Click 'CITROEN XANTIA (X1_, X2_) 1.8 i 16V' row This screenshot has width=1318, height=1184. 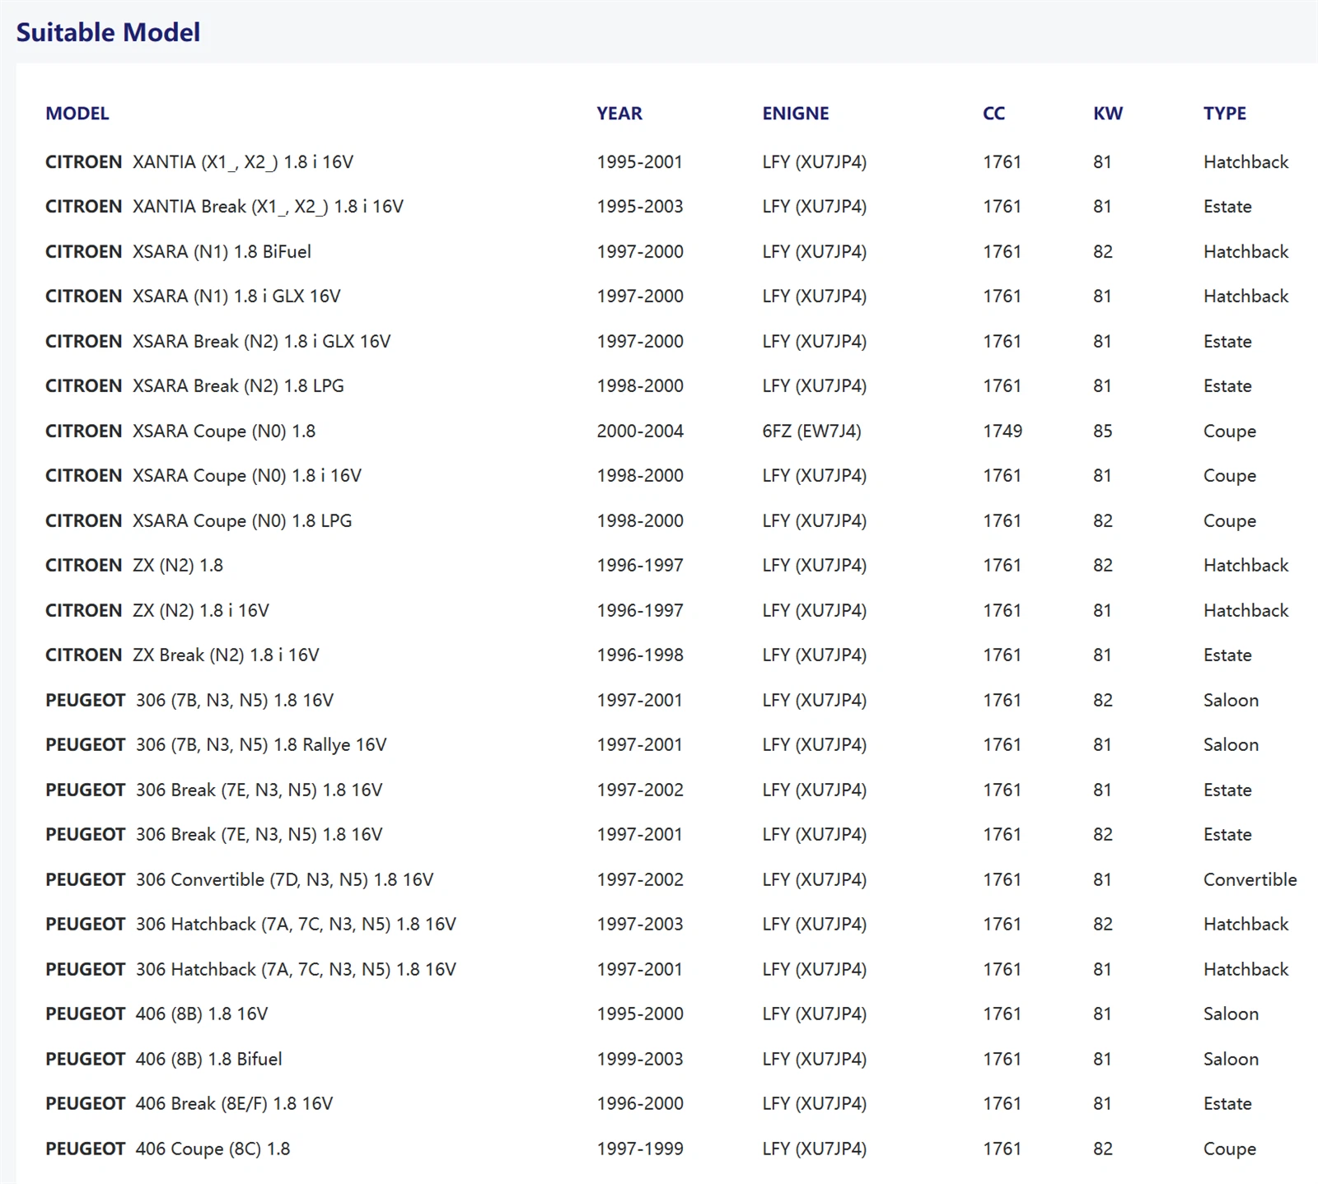click(667, 162)
